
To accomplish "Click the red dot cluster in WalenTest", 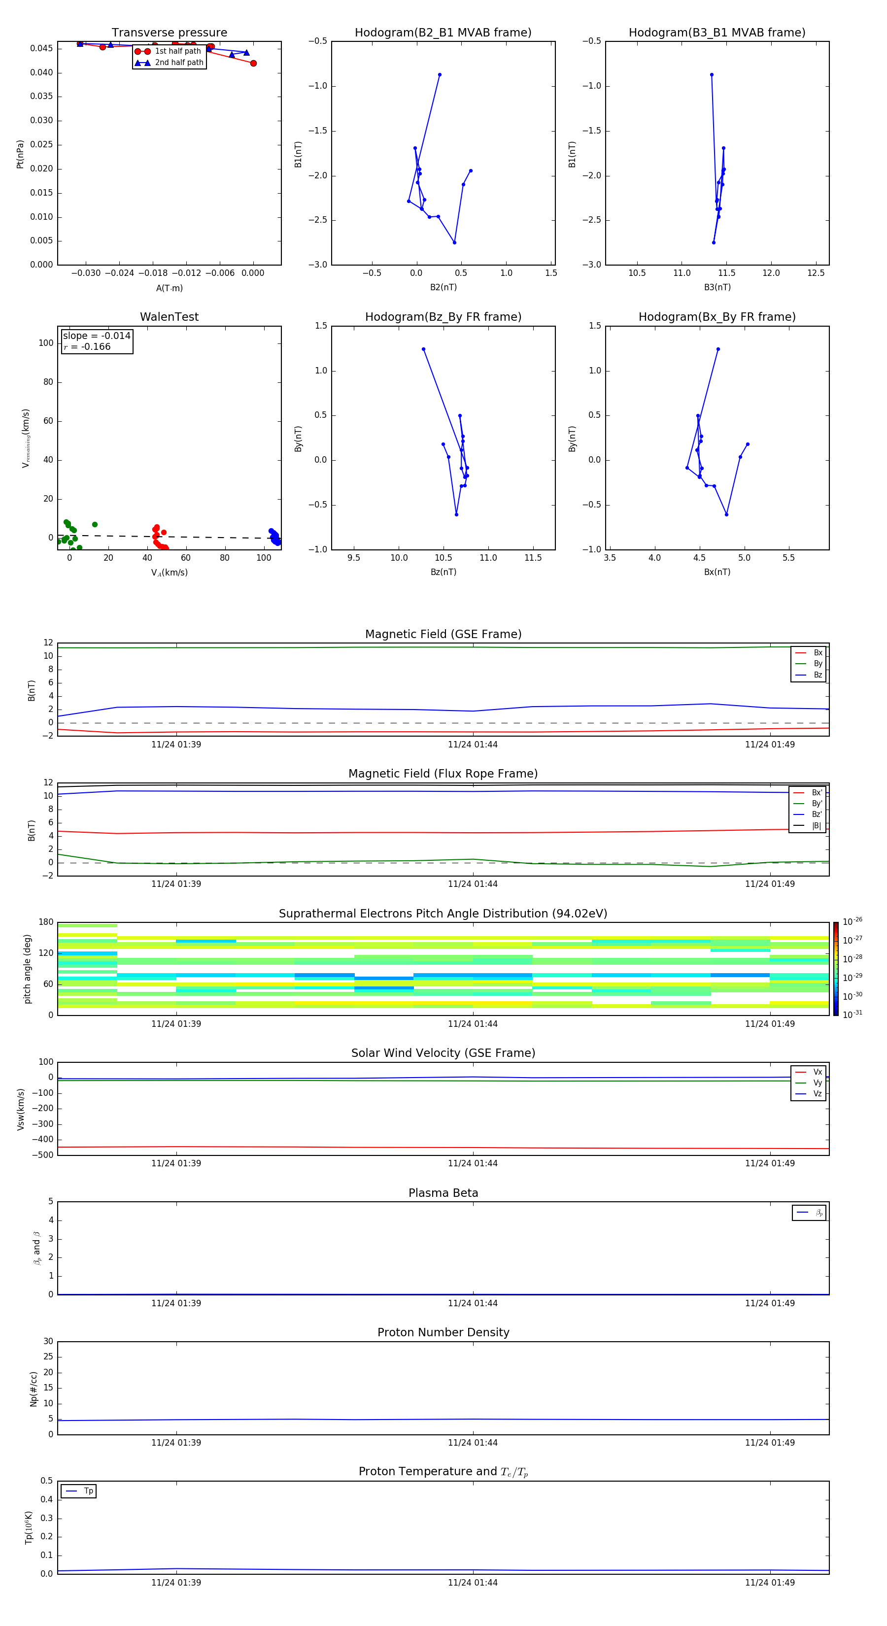I will click(160, 538).
